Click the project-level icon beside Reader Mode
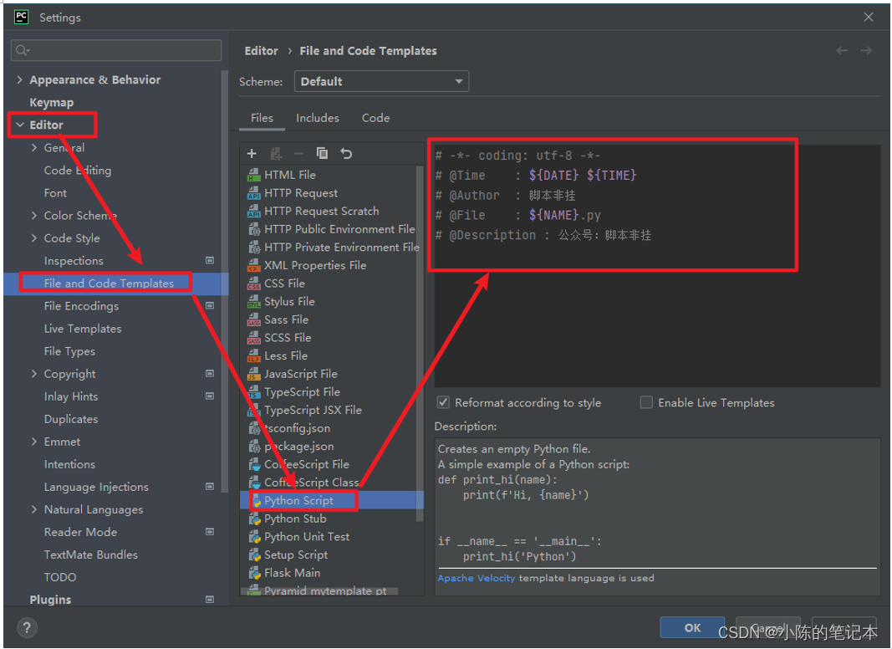This screenshot has height=649, width=892. [x=210, y=532]
